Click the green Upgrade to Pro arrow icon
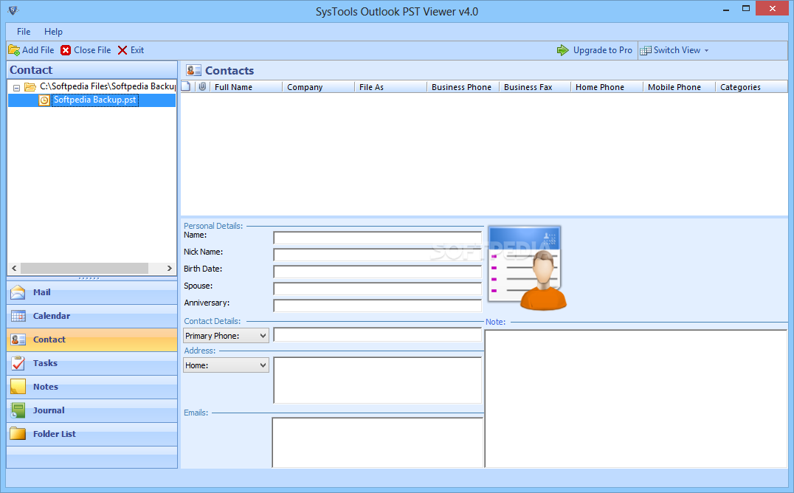The image size is (794, 493). (562, 50)
